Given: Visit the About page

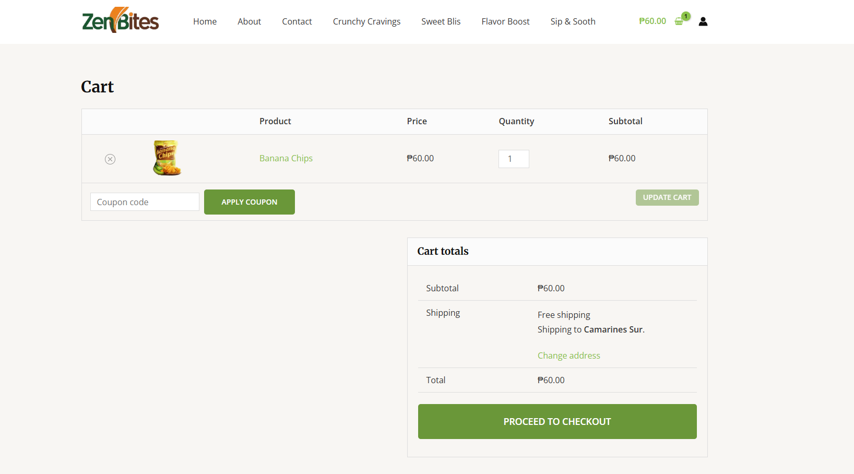Looking at the screenshot, I should 249,21.
